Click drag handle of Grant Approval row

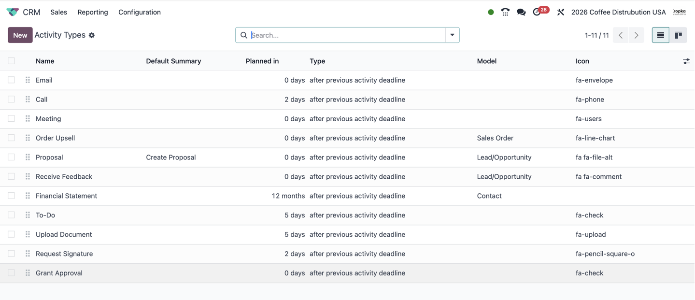coord(28,273)
